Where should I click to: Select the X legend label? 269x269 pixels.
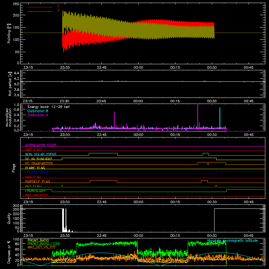(58, 6)
